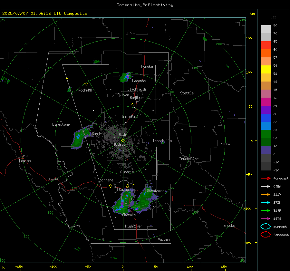Click the yellow V marker right of Calgary diamond
The width and height of the screenshot is (290, 271).
[x=134, y=184]
